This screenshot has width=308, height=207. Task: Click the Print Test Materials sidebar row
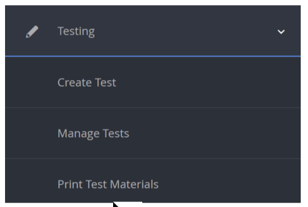coord(153,181)
